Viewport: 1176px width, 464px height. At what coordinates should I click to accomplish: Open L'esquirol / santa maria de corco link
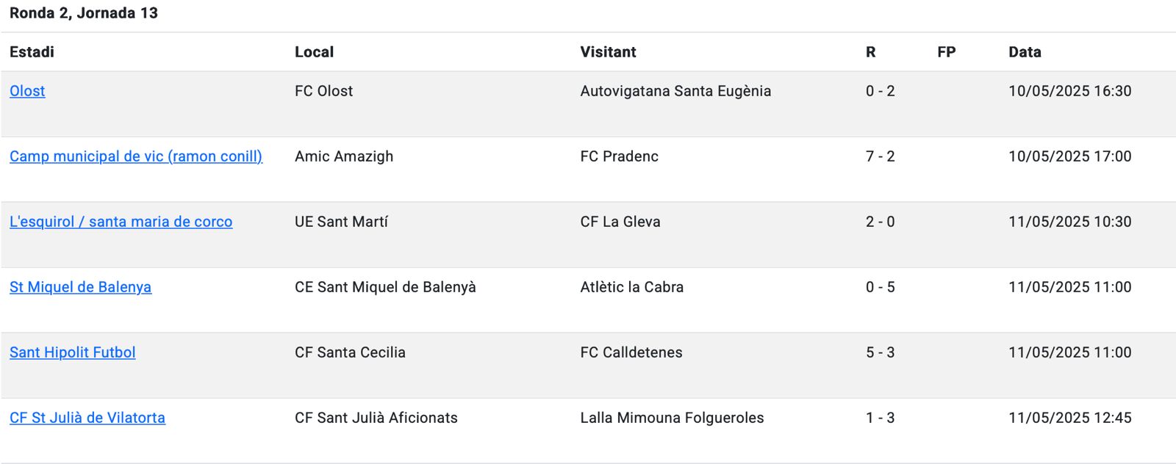click(121, 222)
